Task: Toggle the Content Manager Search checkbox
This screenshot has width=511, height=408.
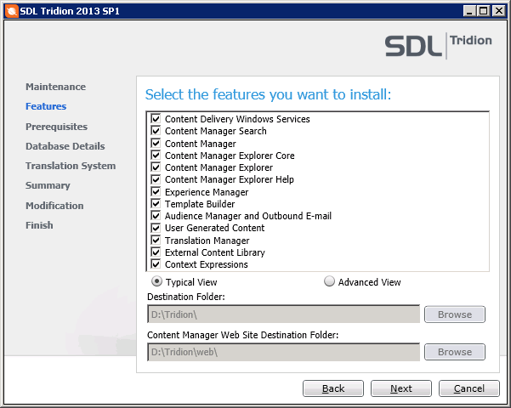Action: click(156, 131)
